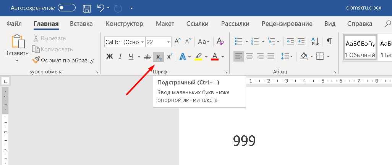This screenshot has width=392, height=165.
Task: Switch to the Вставка tab
Action: pos(81,24)
